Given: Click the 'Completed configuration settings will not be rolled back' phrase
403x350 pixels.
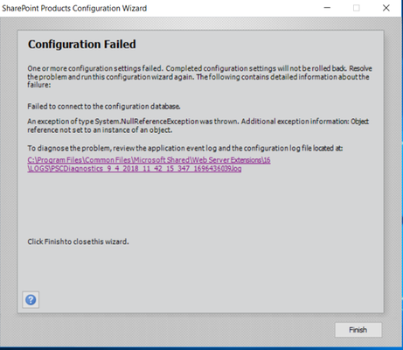Looking at the screenshot, I should (x=256, y=68).
